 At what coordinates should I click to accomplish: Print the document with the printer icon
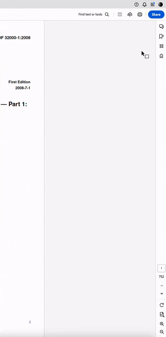click(140, 14)
